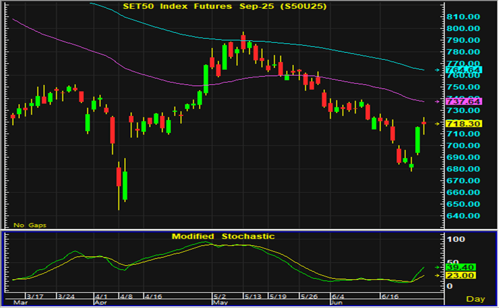
Task: Click the yellow arrow beside 718.30
Action: tap(437, 123)
